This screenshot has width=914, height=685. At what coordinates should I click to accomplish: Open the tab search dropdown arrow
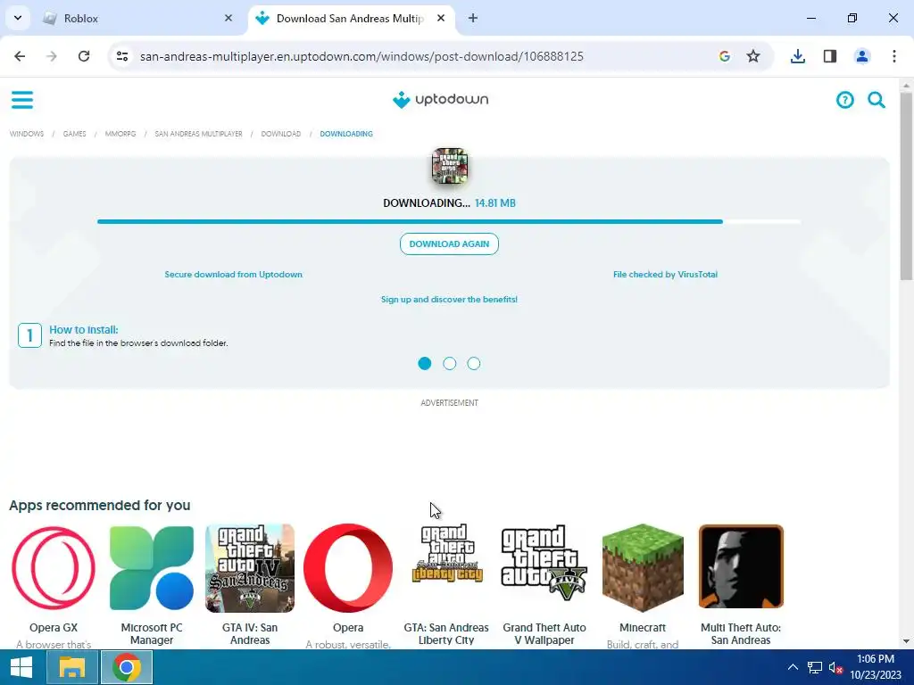tap(18, 18)
